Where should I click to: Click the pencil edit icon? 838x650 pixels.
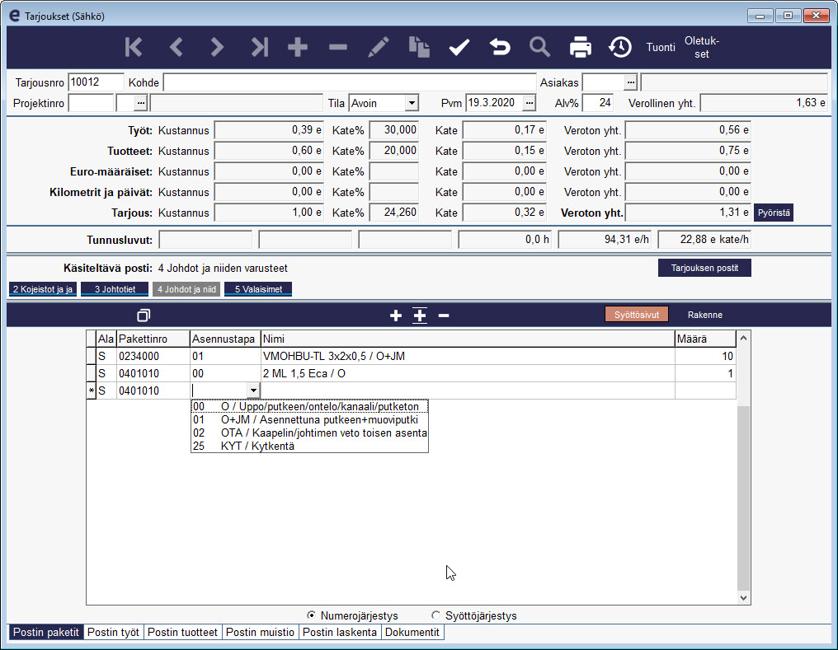379,48
